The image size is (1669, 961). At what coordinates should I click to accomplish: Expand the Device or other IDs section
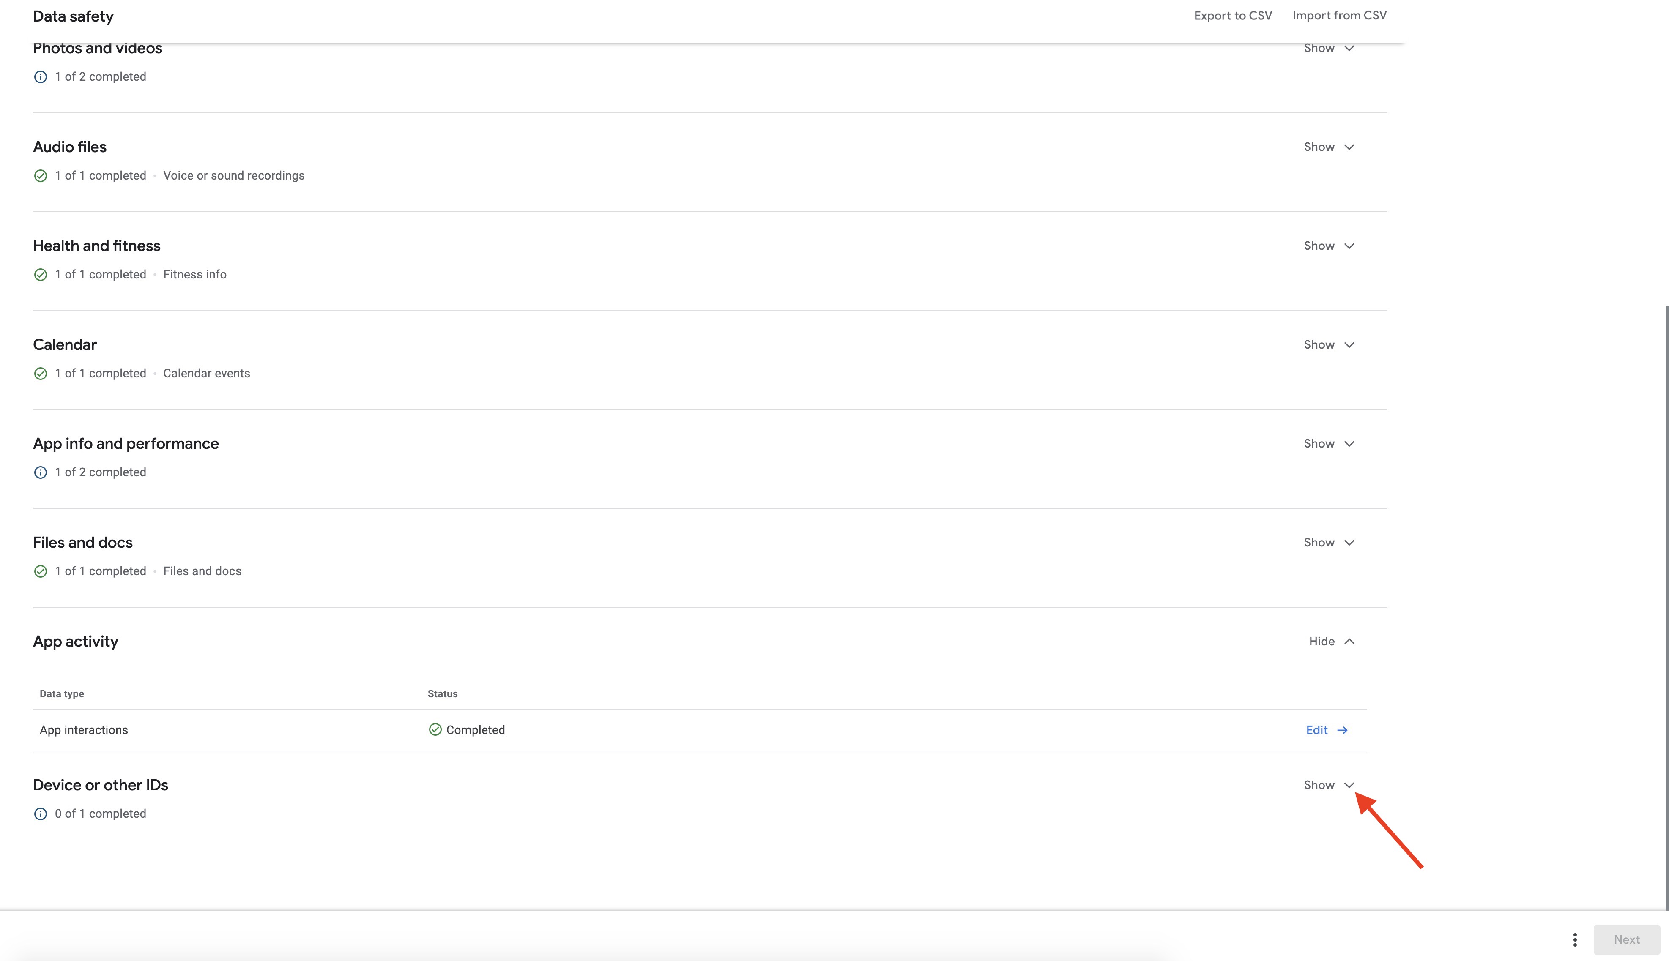click(x=1328, y=786)
